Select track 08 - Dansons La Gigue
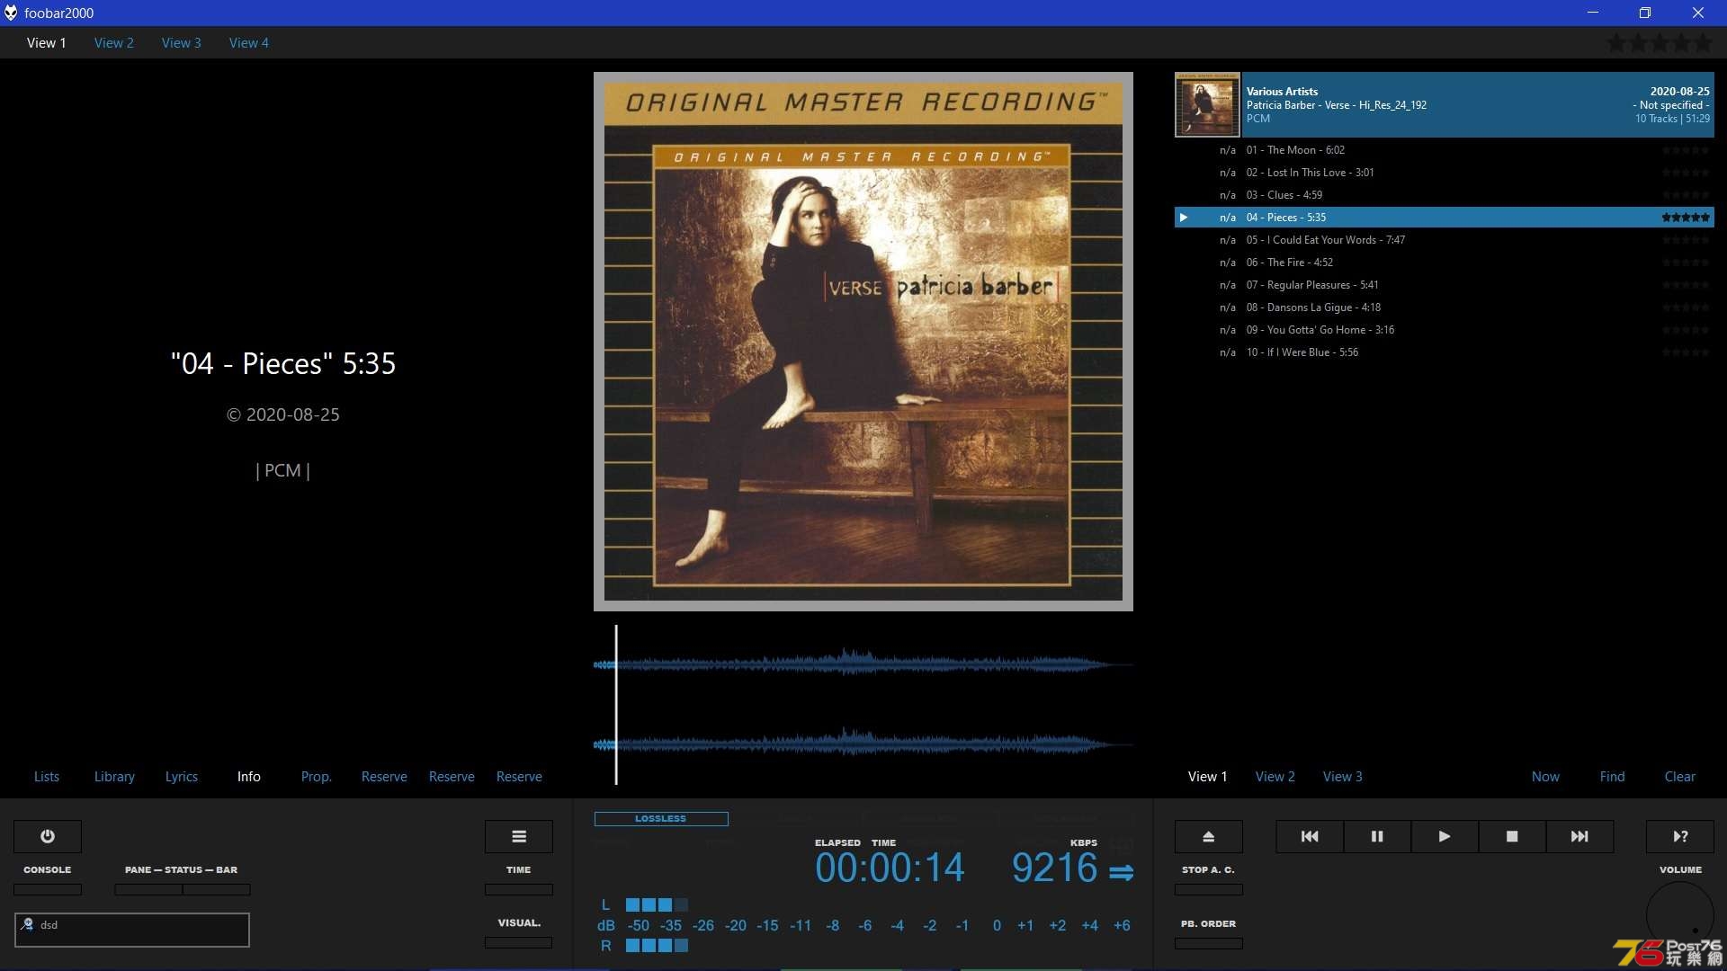Viewport: 1727px width, 971px height. (x=1445, y=307)
